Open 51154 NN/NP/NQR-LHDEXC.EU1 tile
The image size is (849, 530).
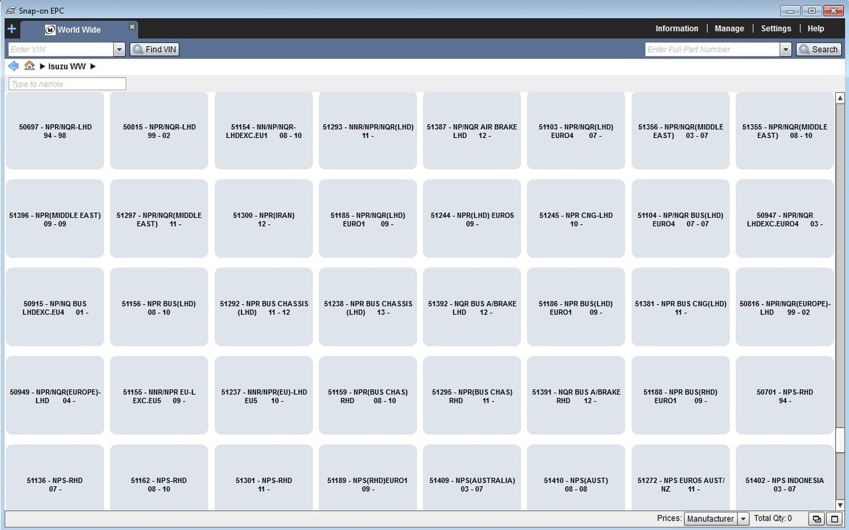[x=264, y=131]
